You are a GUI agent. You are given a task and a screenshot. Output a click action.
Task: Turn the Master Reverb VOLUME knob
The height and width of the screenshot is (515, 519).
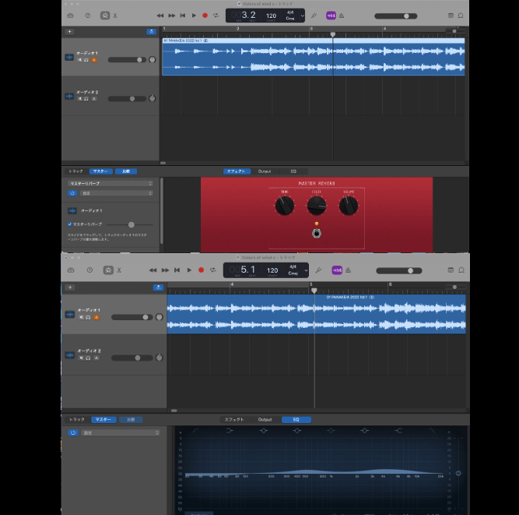[349, 206]
